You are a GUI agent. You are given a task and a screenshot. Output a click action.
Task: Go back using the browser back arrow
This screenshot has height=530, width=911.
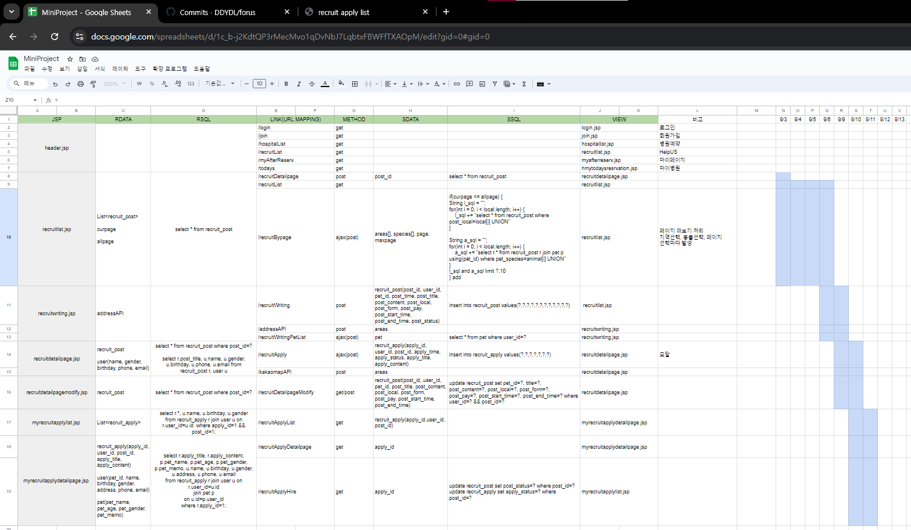click(x=13, y=37)
